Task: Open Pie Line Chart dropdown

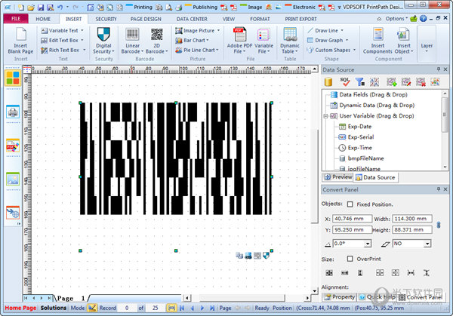Action: pyautogui.click(x=217, y=50)
